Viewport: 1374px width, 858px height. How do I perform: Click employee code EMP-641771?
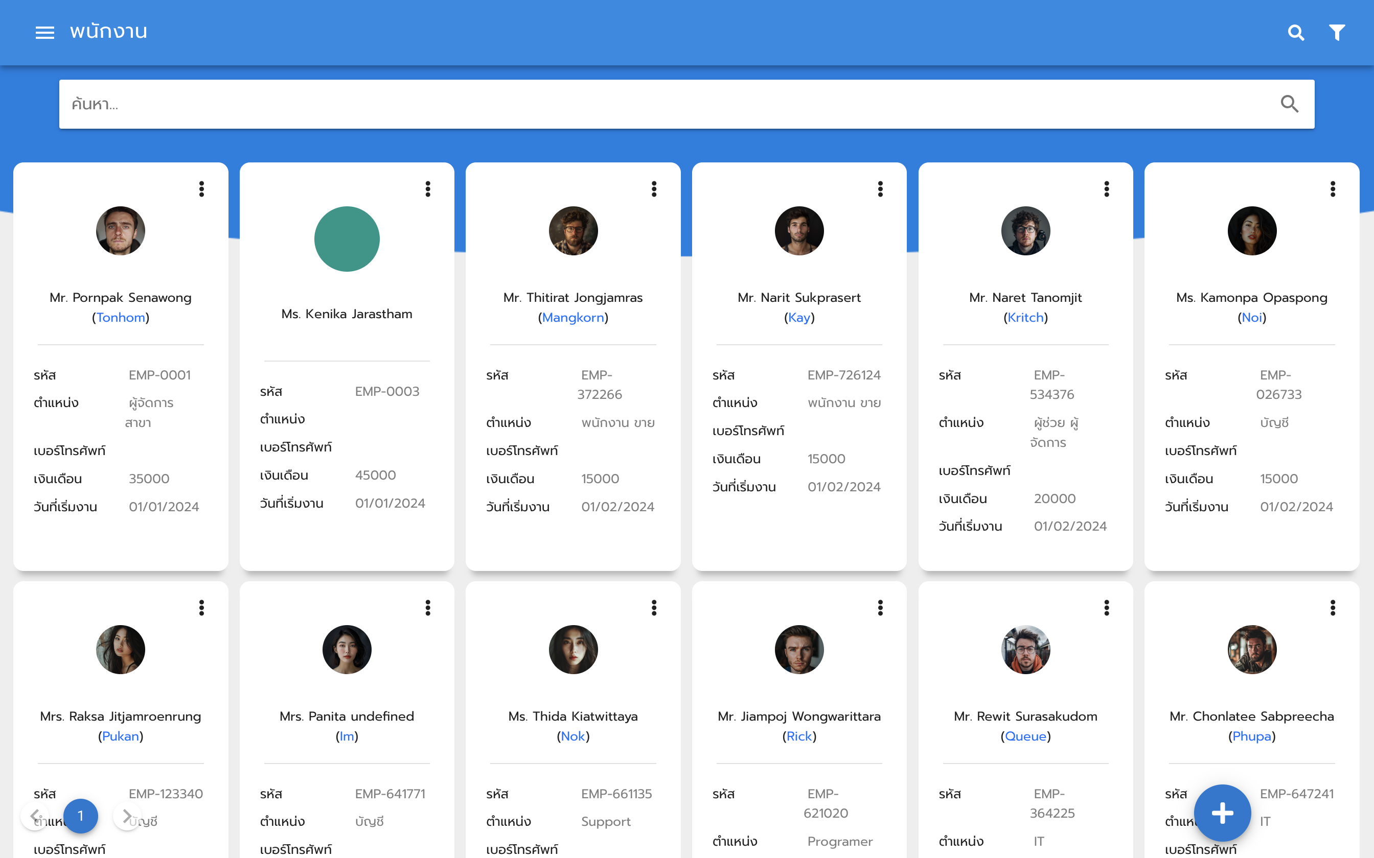[x=390, y=794]
